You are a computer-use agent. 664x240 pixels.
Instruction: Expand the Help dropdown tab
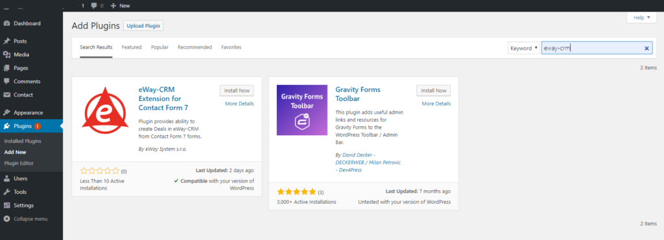(x=641, y=17)
